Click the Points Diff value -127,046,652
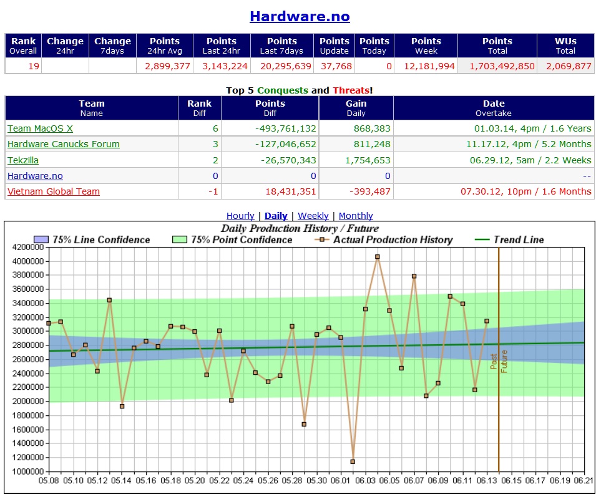Screen dimensions: 596x497 [x=285, y=144]
